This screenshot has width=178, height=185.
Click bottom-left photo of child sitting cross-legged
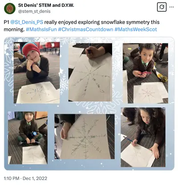[x=28, y=138]
